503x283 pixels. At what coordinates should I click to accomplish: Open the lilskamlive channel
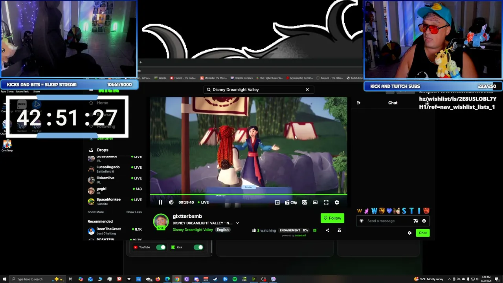click(x=115, y=180)
